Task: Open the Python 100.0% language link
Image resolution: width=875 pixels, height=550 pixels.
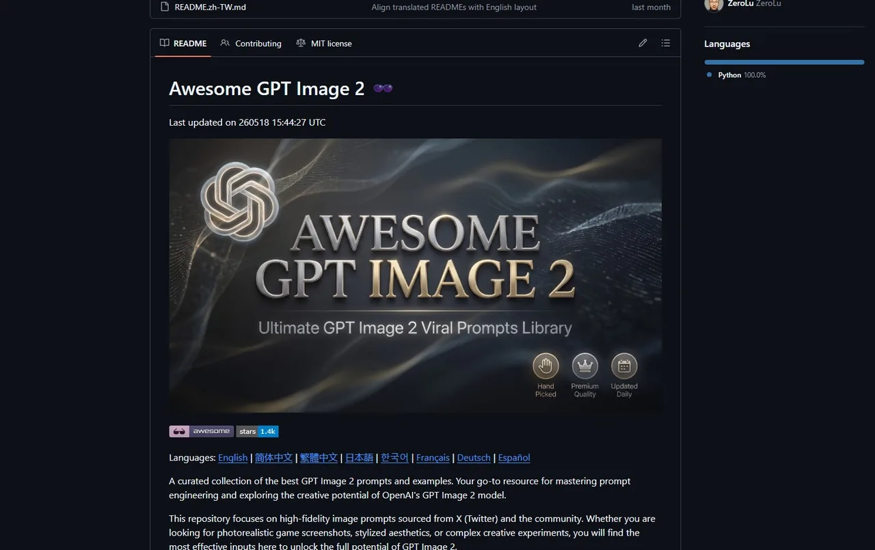Action: [x=742, y=75]
